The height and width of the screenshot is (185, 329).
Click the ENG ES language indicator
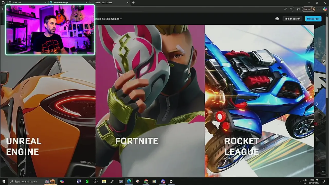point(304,181)
